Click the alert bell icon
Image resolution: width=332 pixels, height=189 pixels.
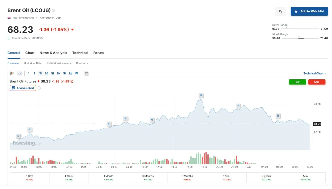pyautogui.click(x=280, y=11)
